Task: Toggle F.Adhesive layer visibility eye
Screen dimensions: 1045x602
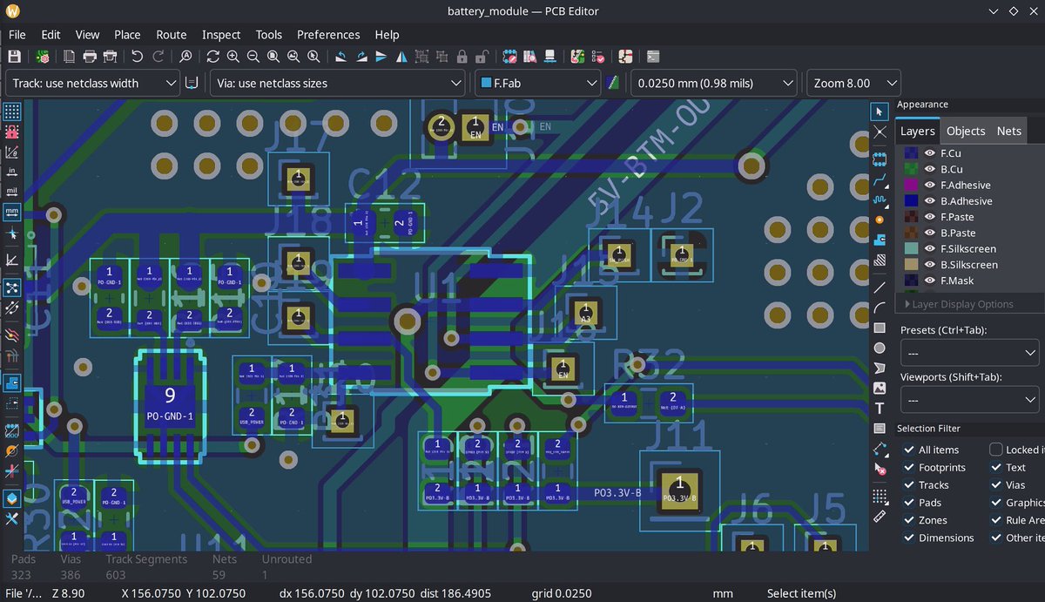Action: [x=929, y=185]
